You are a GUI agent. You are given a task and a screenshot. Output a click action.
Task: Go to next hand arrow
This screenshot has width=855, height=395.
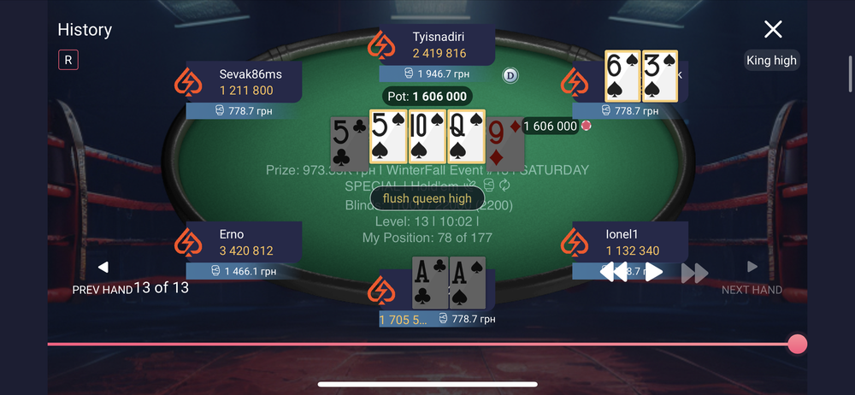[x=752, y=266]
